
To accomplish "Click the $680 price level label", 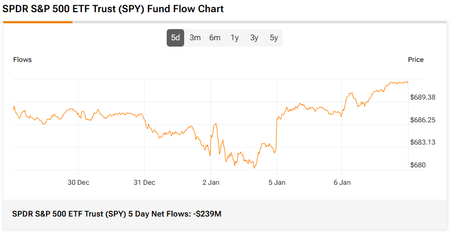I will [418, 165].
